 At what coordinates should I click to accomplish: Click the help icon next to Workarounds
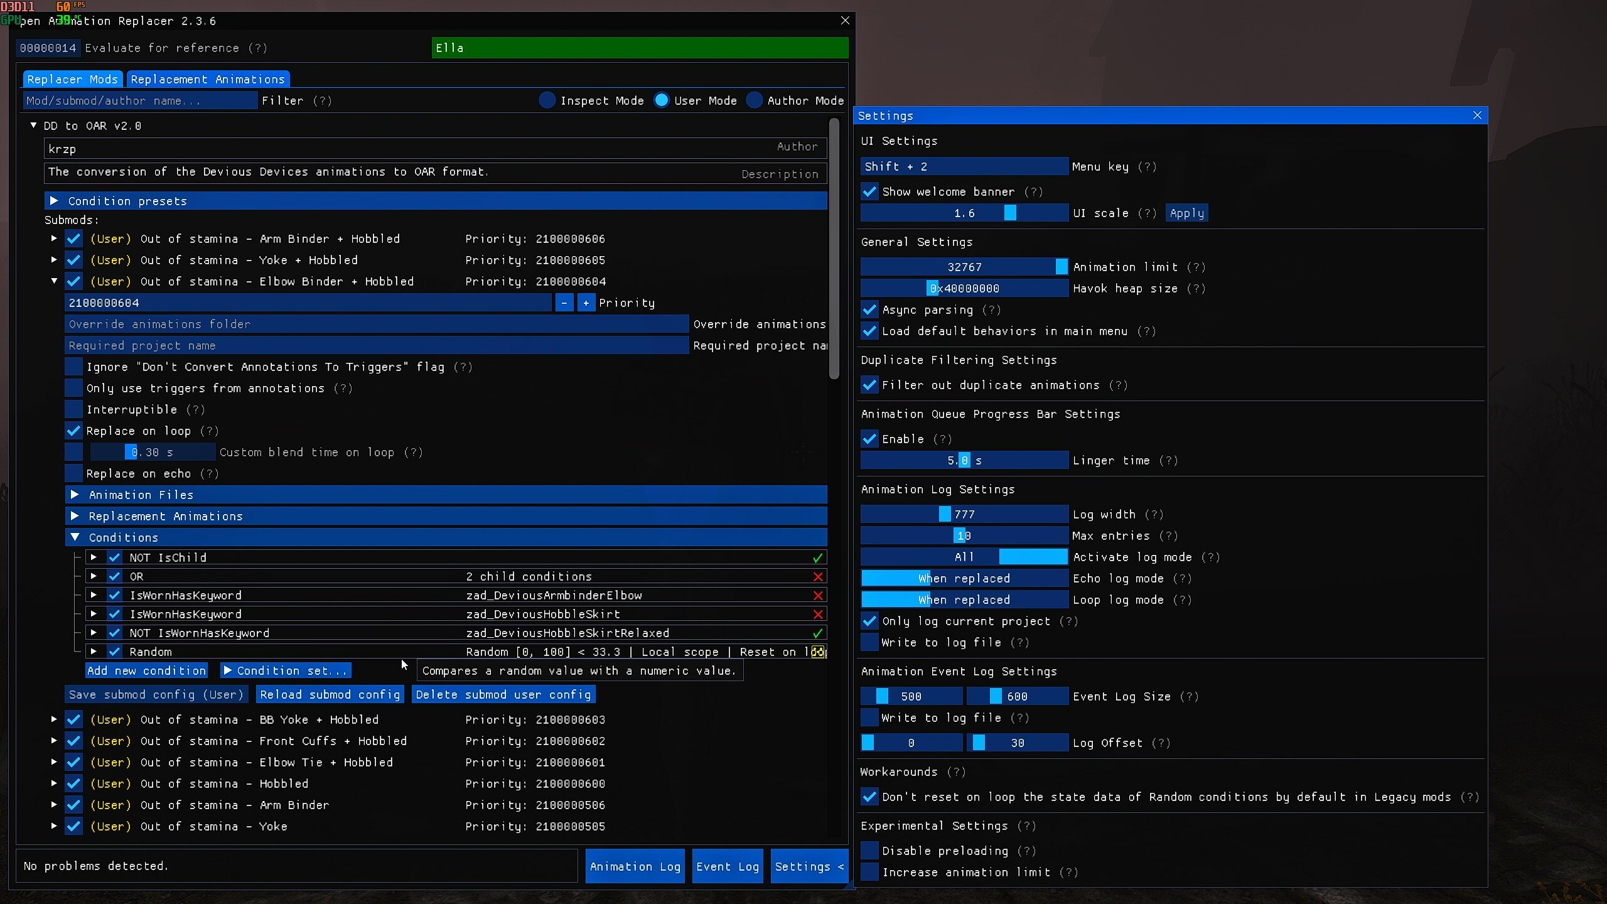pyautogui.click(x=957, y=772)
